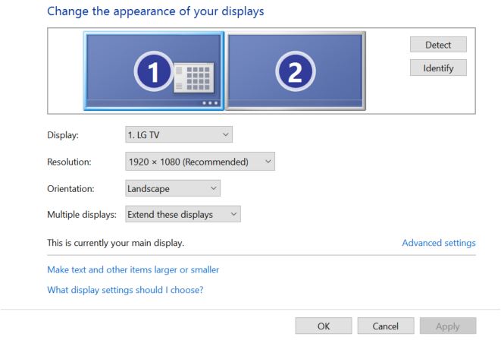This screenshot has height=340, width=501.
Task: Confirm changes with the OK button
Action: pos(324,326)
